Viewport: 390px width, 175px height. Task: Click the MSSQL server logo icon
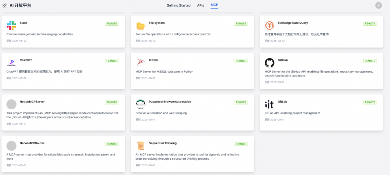[140, 63]
